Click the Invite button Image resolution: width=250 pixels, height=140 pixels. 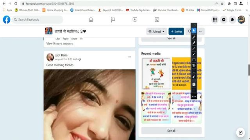pyautogui.click(x=176, y=31)
